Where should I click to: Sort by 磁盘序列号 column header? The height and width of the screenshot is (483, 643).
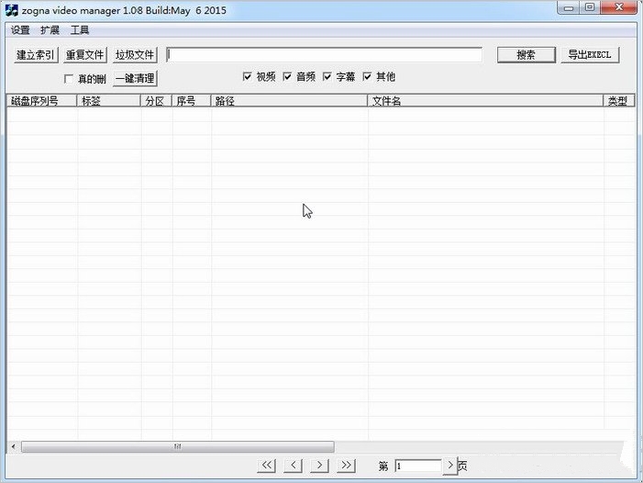[x=42, y=100]
